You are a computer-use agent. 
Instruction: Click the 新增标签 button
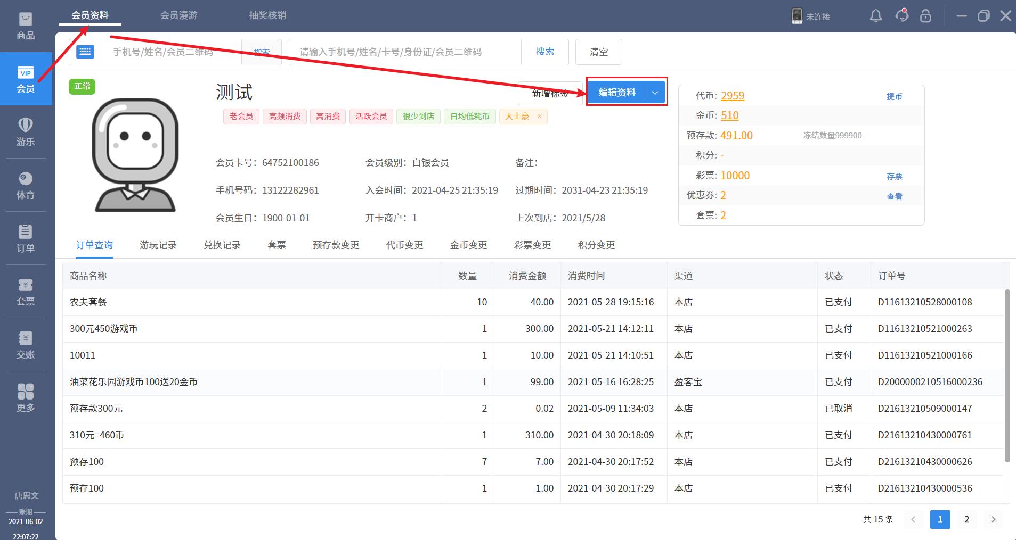tap(550, 94)
